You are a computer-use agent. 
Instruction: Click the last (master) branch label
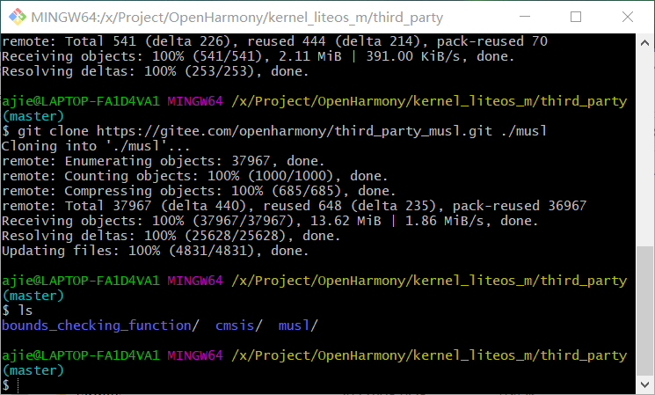click(33, 370)
